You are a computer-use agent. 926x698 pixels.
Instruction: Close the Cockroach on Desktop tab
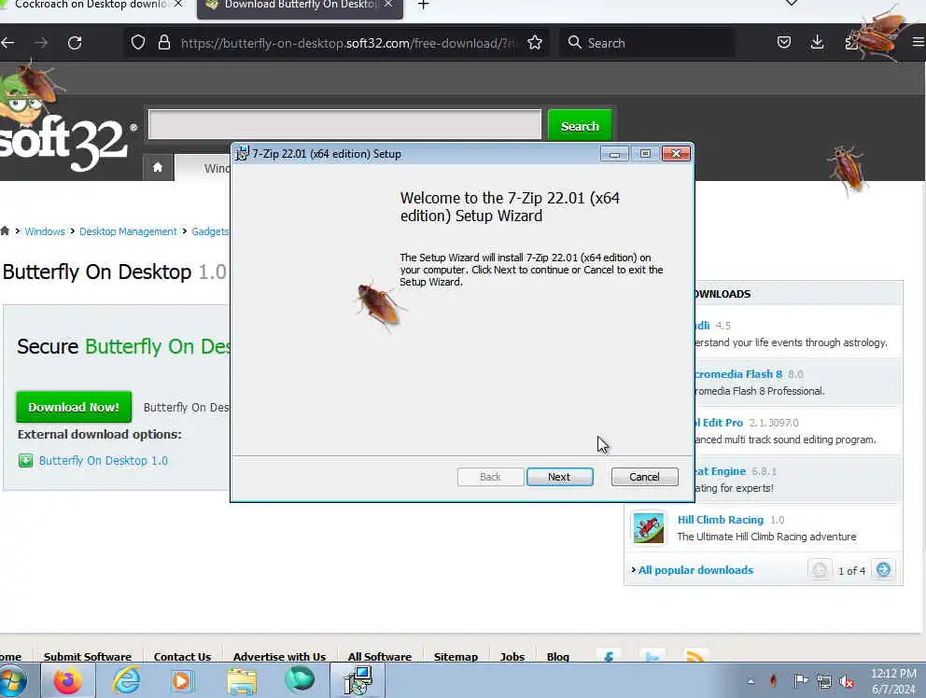pyautogui.click(x=177, y=5)
